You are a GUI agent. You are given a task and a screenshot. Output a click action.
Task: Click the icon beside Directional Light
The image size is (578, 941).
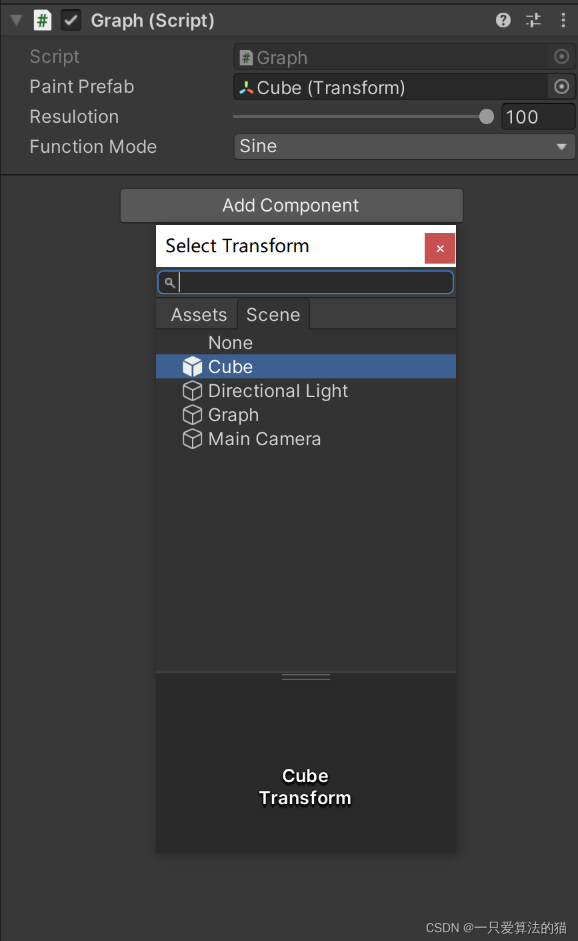pos(192,390)
